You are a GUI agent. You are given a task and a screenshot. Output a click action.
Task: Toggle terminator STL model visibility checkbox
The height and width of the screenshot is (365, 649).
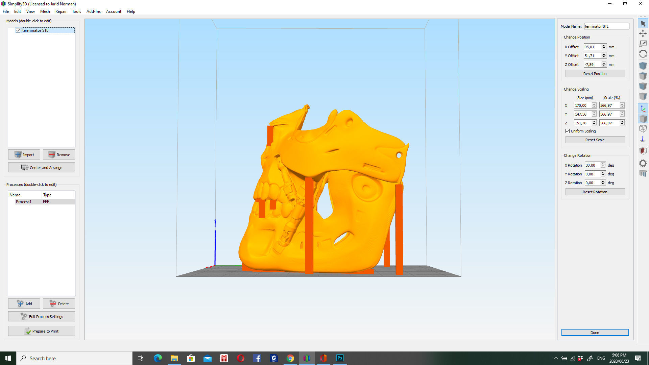18,30
